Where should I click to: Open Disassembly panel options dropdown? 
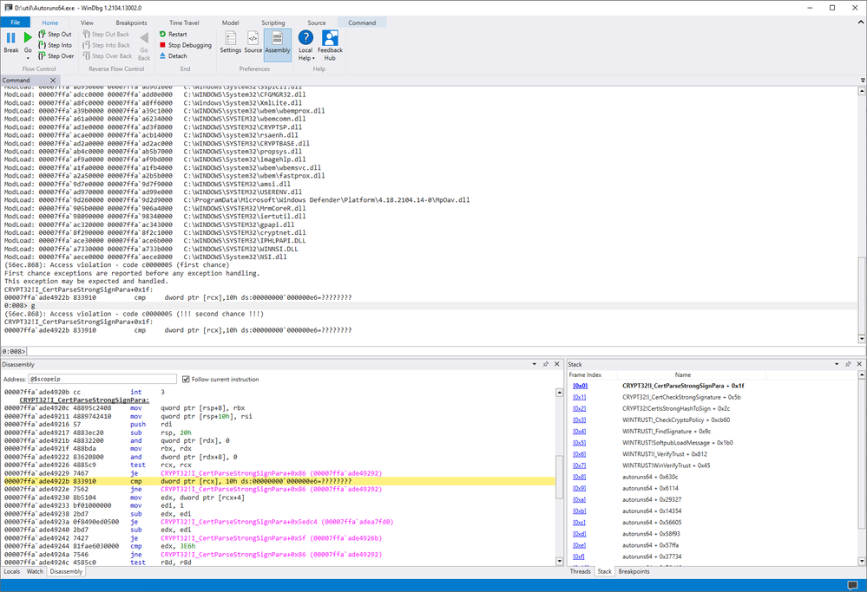(x=534, y=365)
